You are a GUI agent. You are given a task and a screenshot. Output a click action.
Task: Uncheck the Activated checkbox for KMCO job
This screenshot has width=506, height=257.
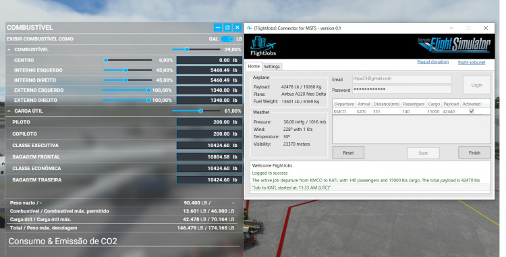(x=472, y=111)
